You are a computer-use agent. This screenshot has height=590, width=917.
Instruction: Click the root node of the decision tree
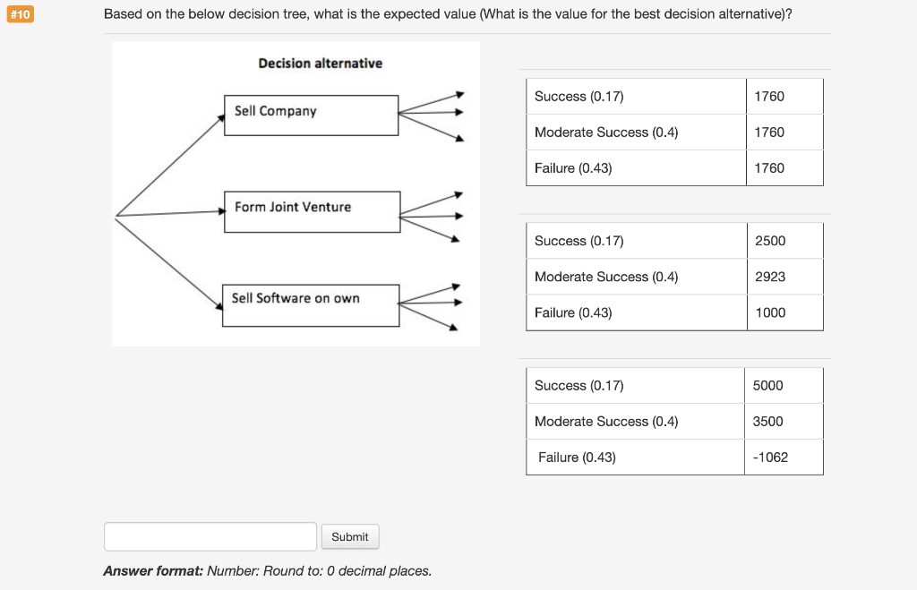point(116,215)
